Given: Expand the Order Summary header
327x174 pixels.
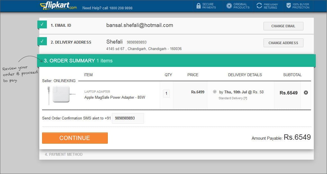Looking at the screenshot, I should coord(69,61).
